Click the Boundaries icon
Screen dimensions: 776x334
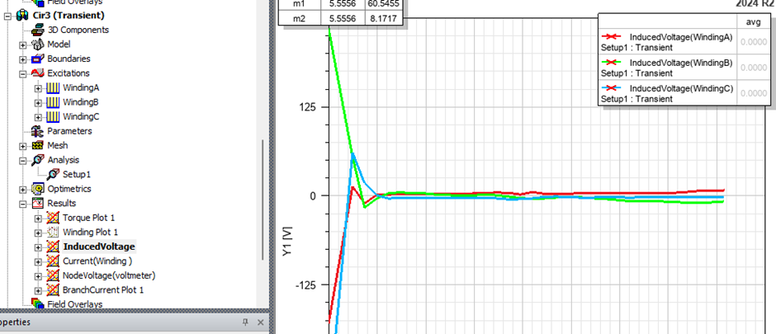point(38,59)
